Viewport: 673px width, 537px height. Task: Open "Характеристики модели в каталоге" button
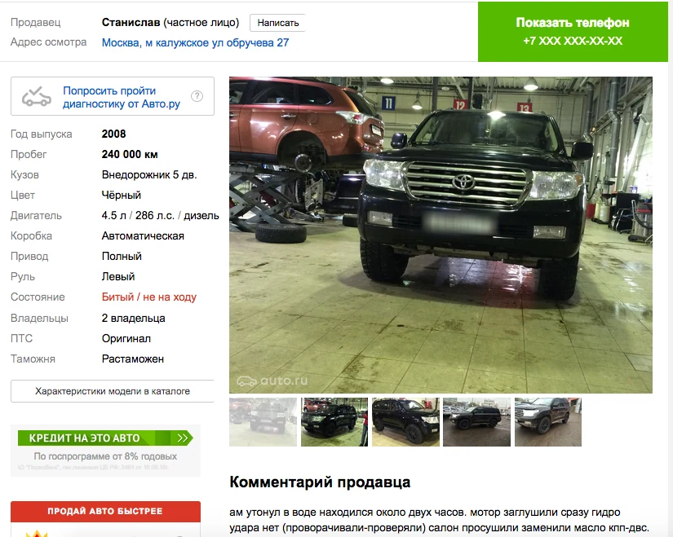[x=113, y=391]
